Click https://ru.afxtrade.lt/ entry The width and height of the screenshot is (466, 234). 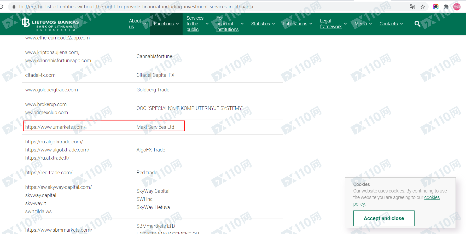click(x=47, y=158)
